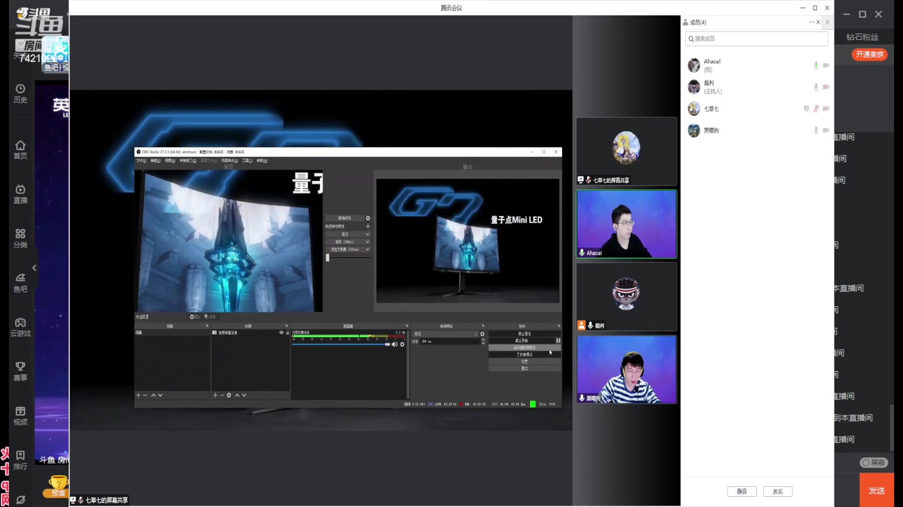Pause OBS recording with pause icon
903x507 pixels.
pos(558,340)
